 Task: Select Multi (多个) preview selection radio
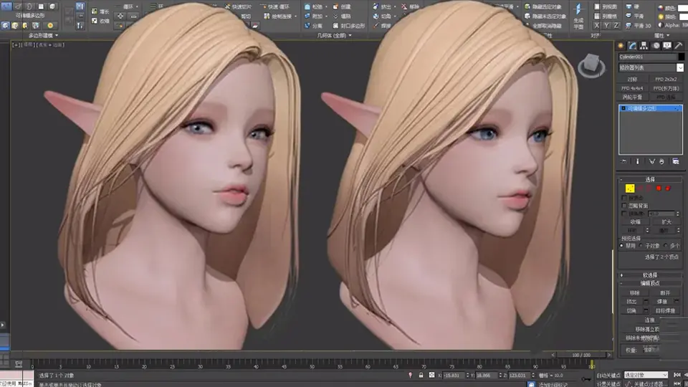point(666,246)
